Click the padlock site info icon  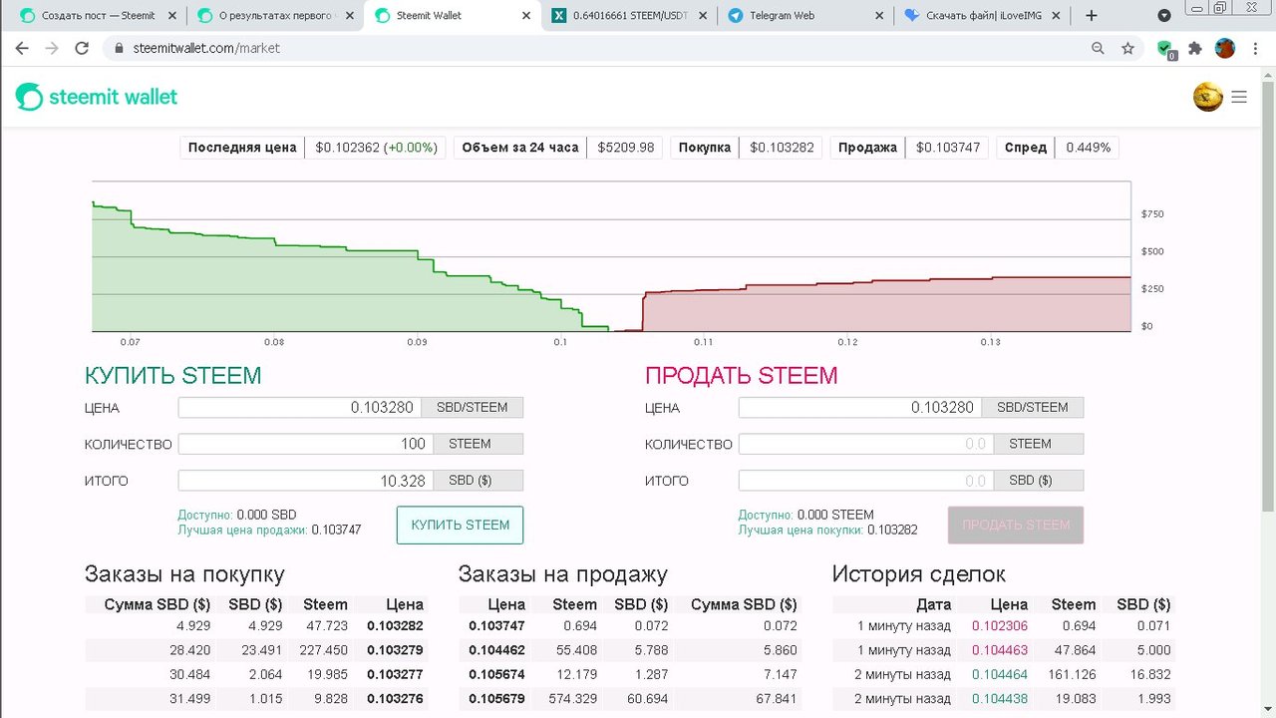[x=118, y=48]
